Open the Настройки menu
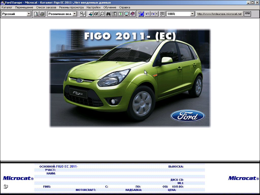This screenshot has width=260, height=195. [x=93, y=7]
